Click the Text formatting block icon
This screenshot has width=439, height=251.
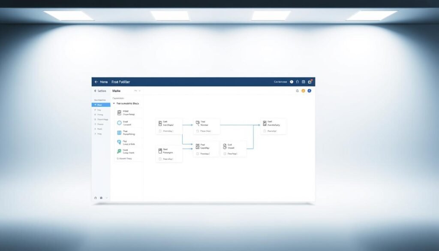coord(119,133)
